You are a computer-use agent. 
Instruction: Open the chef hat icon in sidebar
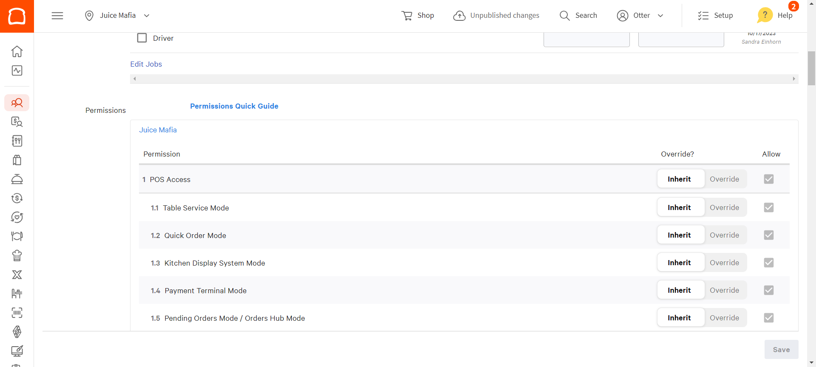tap(17, 255)
